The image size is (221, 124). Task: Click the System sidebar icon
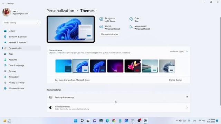[x=5, y=31]
